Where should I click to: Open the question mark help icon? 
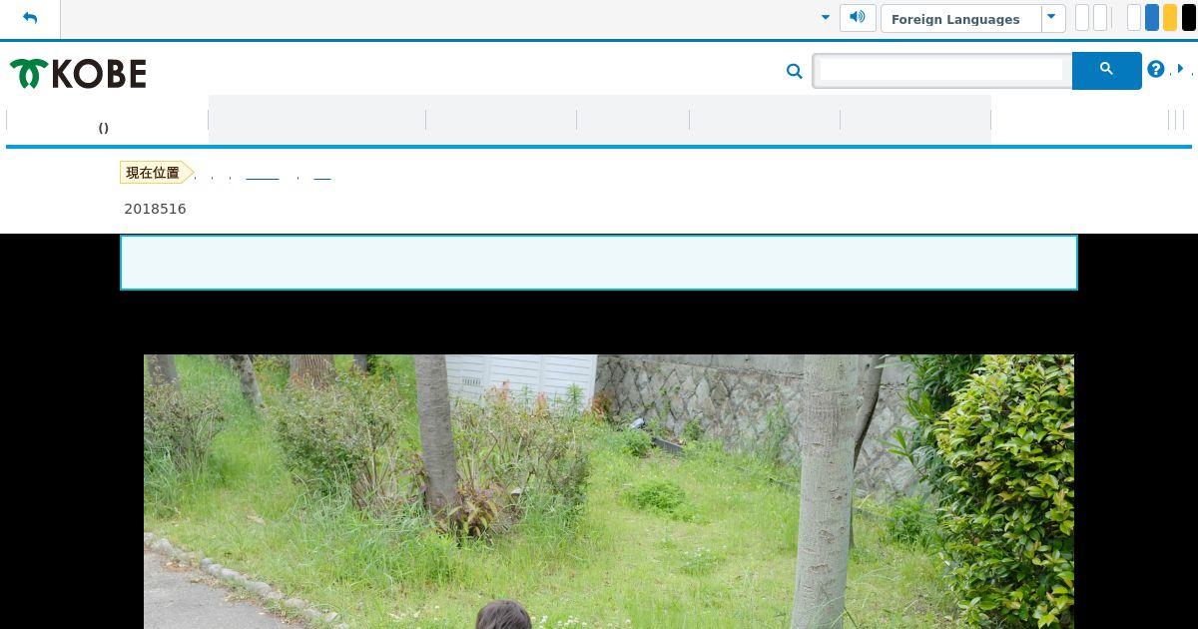point(1155,69)
